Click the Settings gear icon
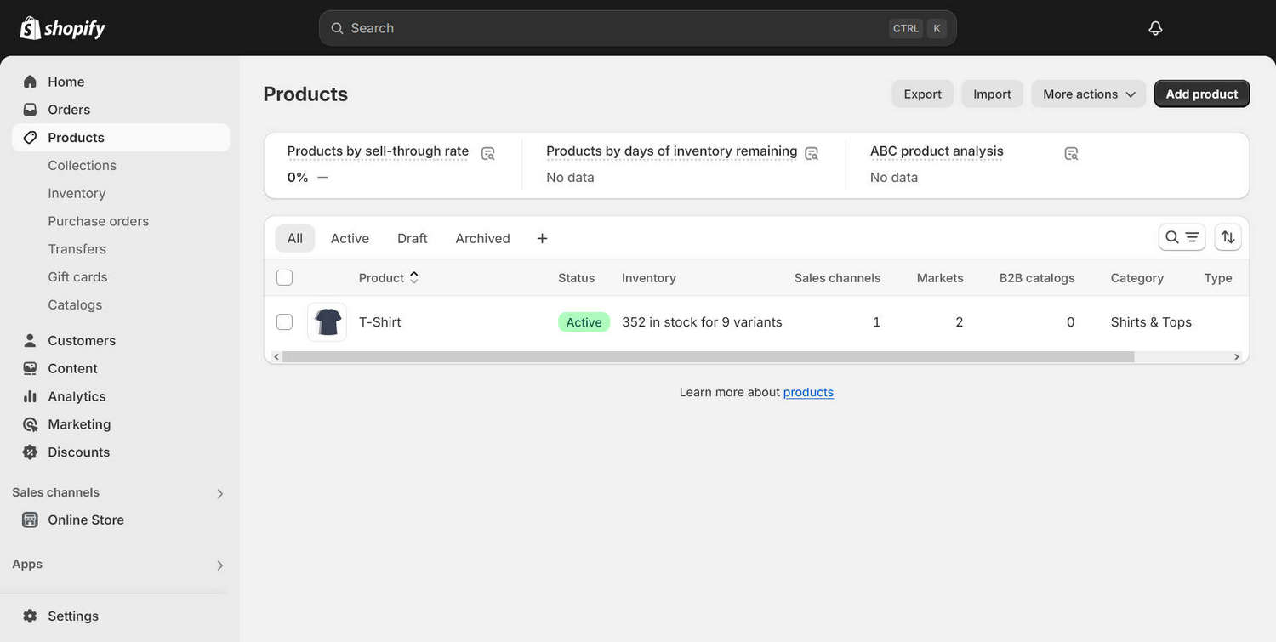 [x=30, y=616]
